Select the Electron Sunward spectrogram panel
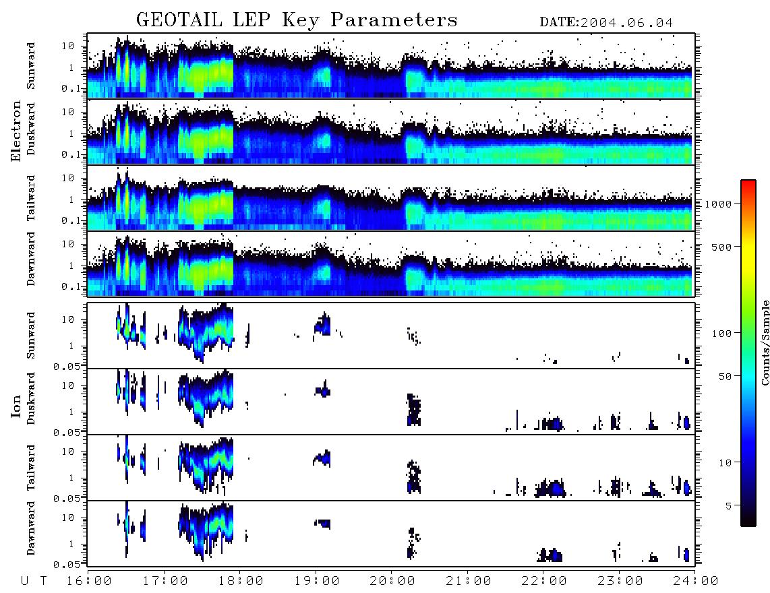Image resolution: width=770 pixels, height=593 pixels. pos(391,66)
